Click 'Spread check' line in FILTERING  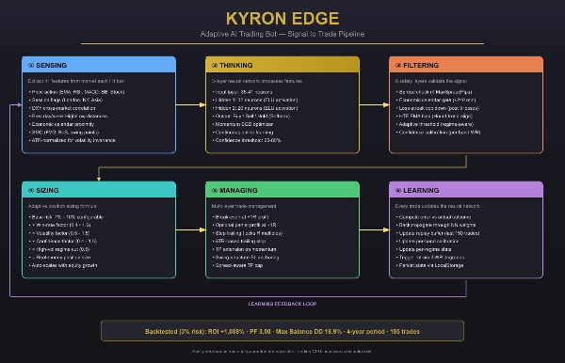click(x=434, y=92)
